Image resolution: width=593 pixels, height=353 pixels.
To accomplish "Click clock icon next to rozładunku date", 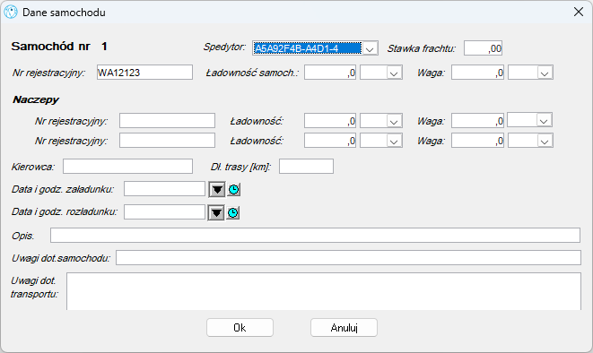I will (x=233, y=213).
